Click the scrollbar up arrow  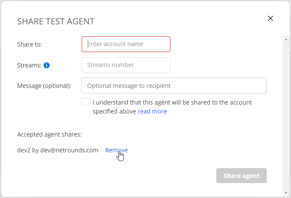[x=286, y=39]
